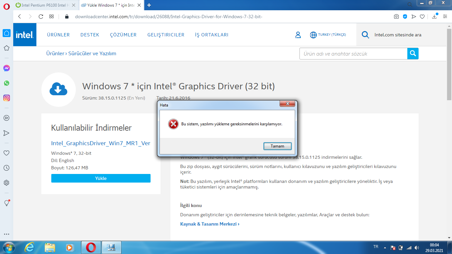Reload the Intel download page

[x=41, y=17]
